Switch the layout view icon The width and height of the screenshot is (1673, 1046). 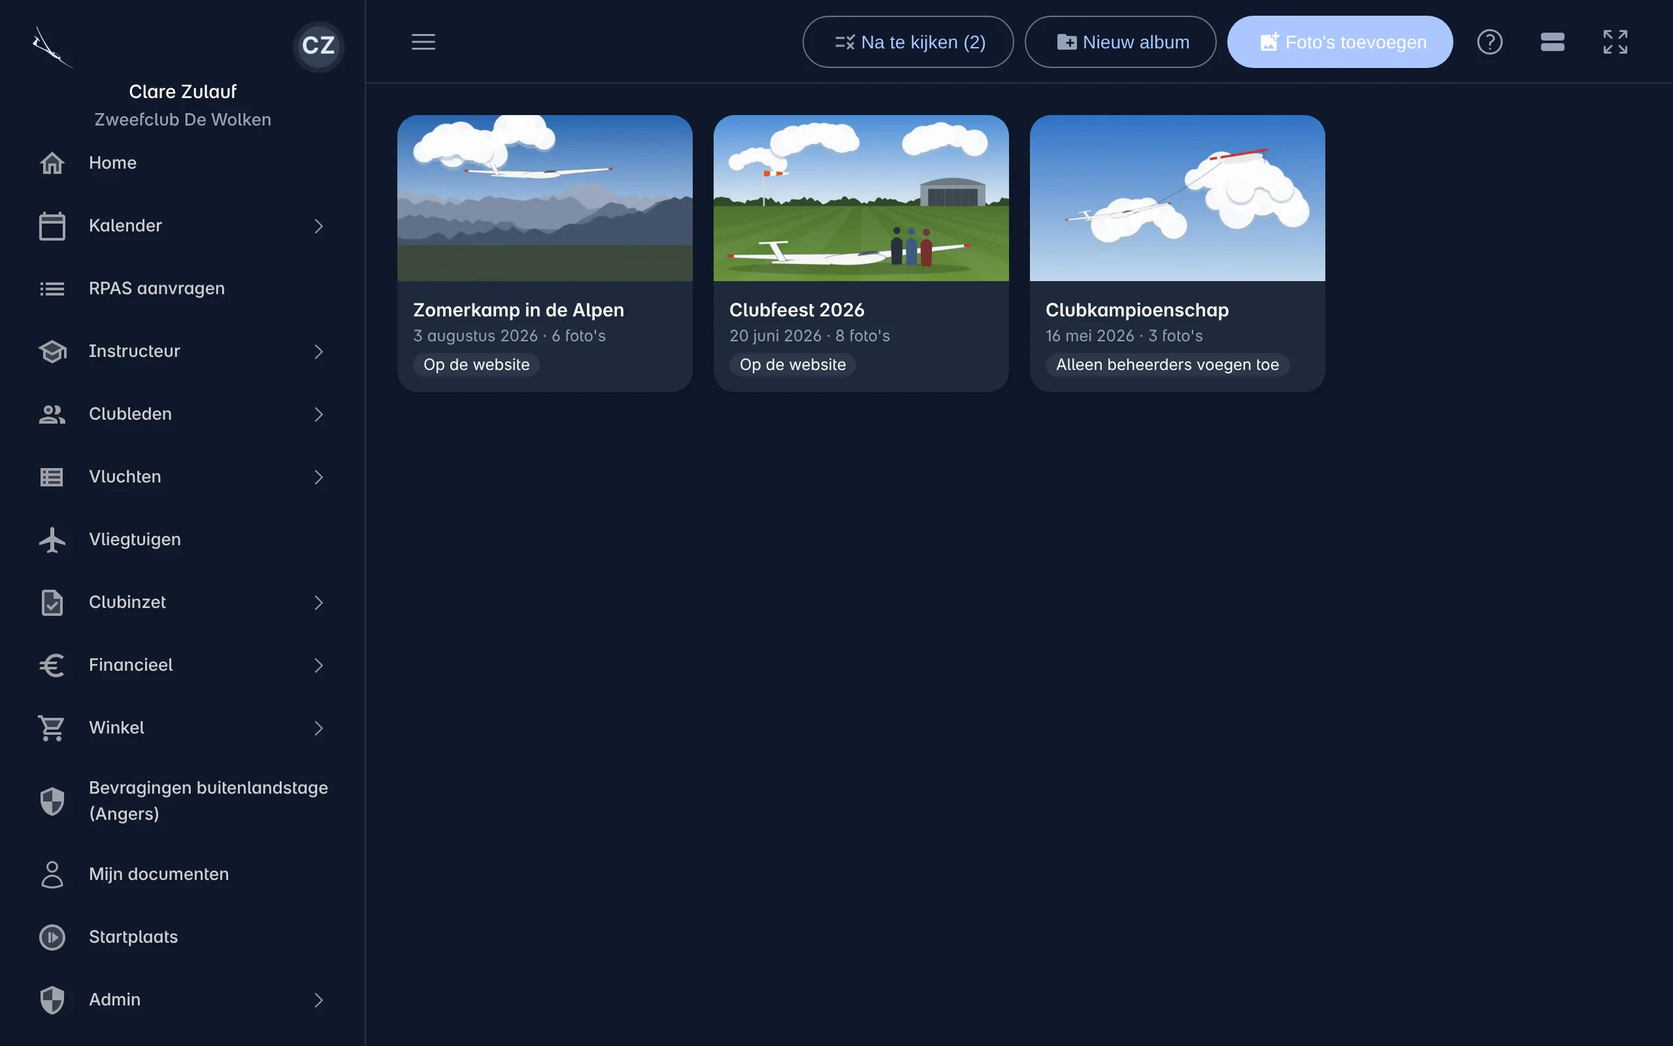1553,42
